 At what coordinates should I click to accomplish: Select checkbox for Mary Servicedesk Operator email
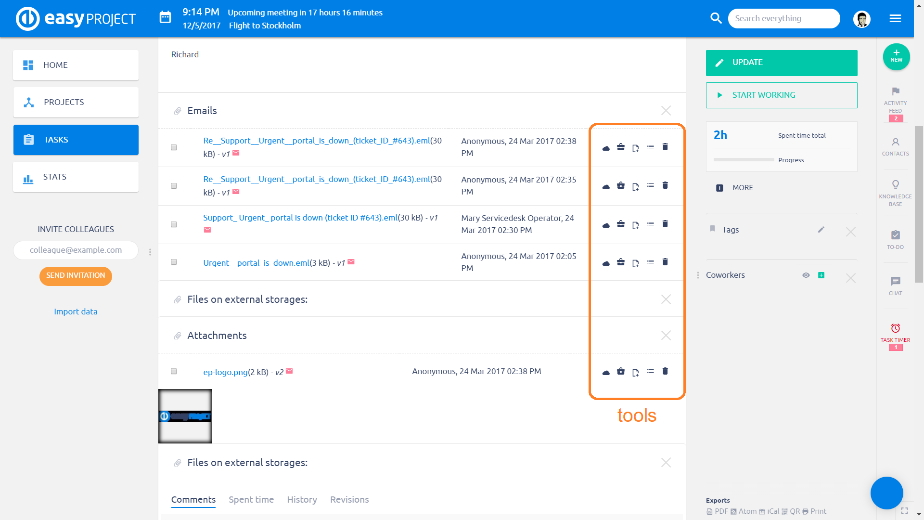point(174,224)
